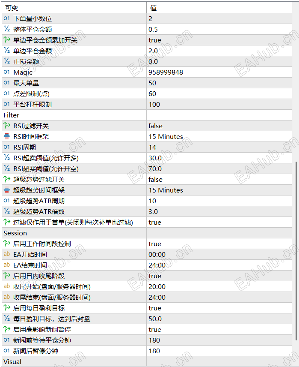Viewport: 299px width, 367px height.
Task: Click the fraction icon beside 每日盈利目标，达到后封盘
Action: point(6,319)
